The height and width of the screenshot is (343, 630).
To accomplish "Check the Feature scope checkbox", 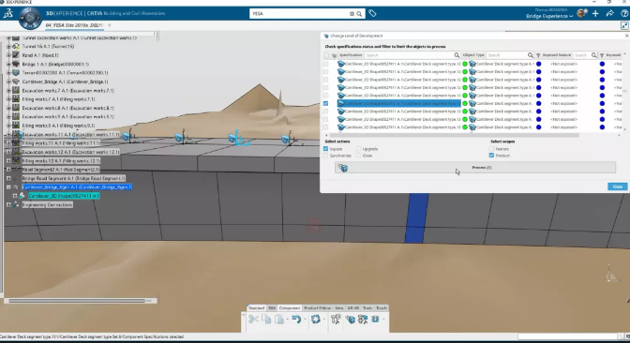I will [x=491, y=149].
